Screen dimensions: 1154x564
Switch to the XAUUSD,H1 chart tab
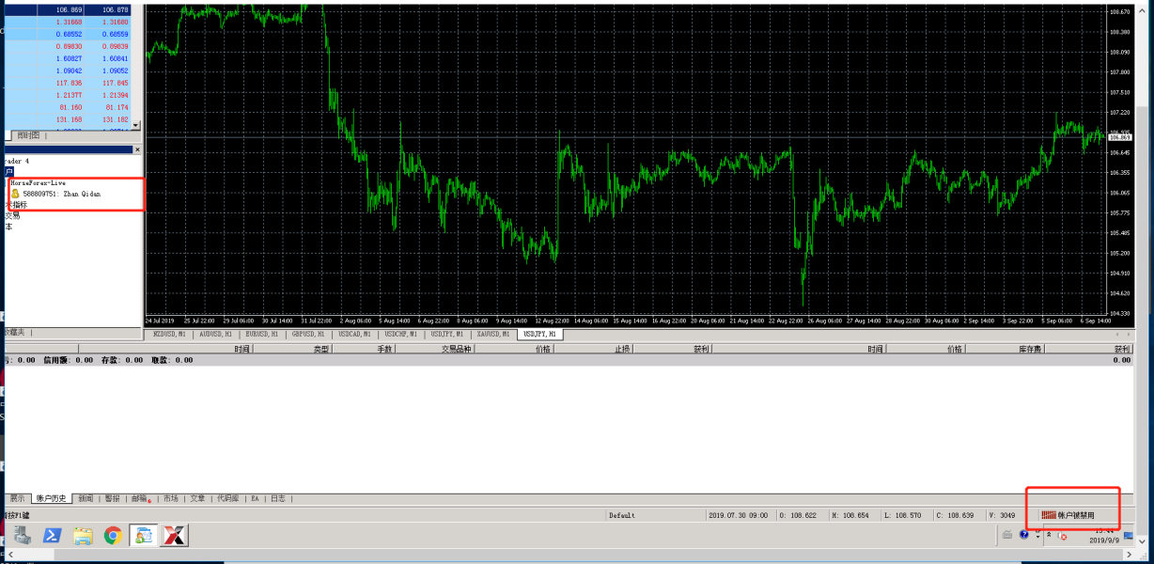(493, 334)
